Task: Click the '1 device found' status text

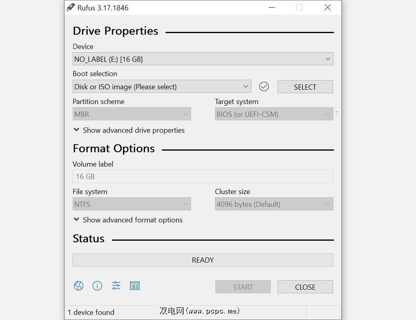Action: pyautogui.click(x=91, y=312)
